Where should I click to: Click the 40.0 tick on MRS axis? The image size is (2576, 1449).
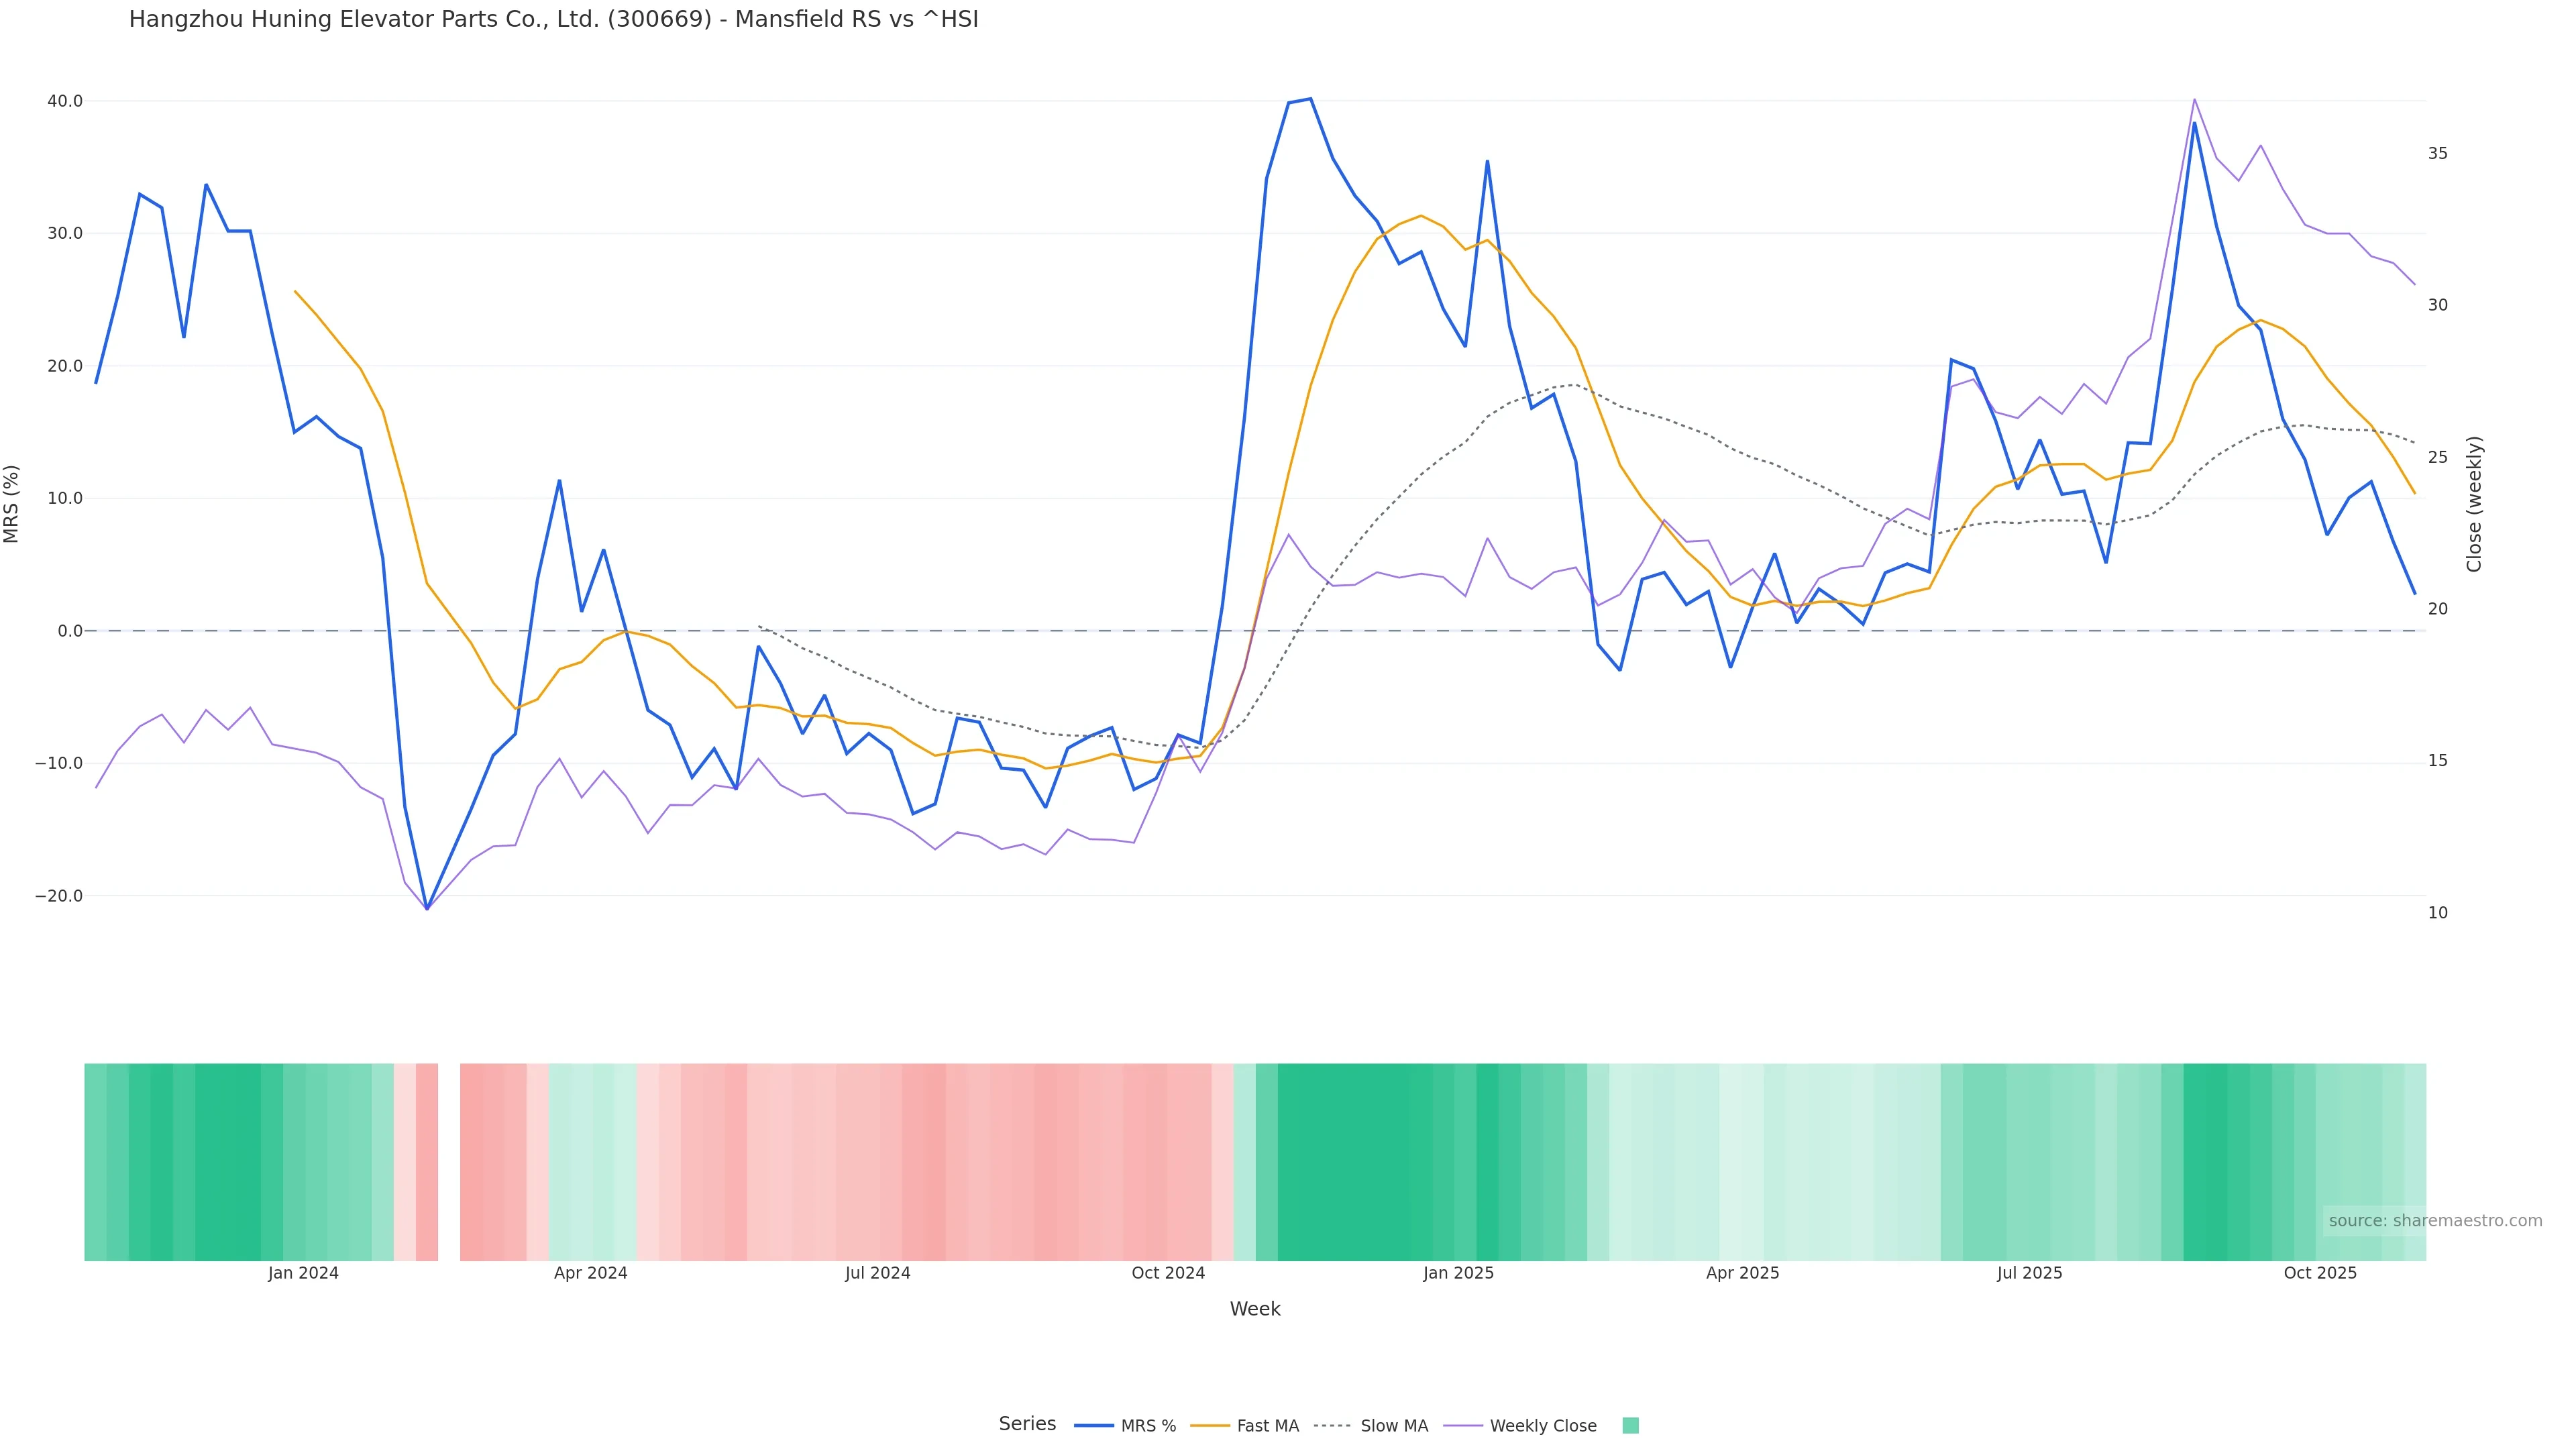[x=64, y=101]
